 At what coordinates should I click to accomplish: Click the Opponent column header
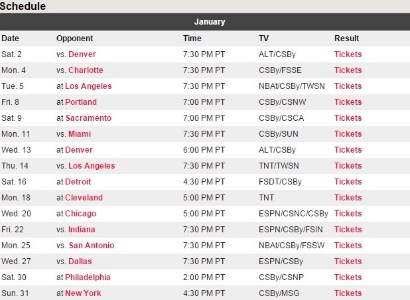74,38
